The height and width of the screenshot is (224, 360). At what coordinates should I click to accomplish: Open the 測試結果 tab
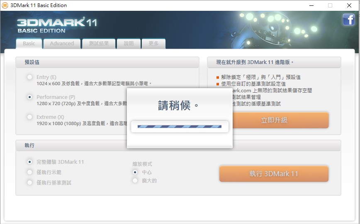(99, 44)
